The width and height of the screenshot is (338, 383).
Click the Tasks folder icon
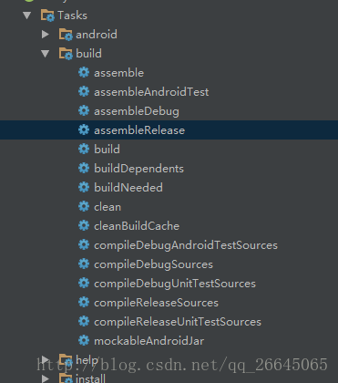tap(47, 16)
